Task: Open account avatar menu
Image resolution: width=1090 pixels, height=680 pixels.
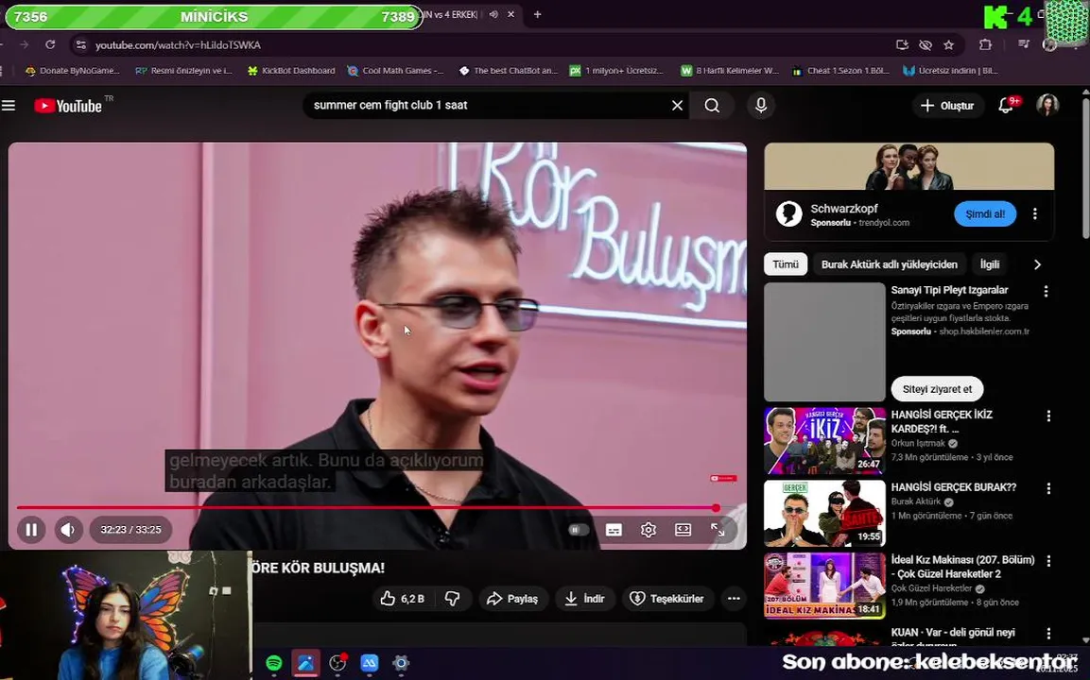Action: point(1047,105)
